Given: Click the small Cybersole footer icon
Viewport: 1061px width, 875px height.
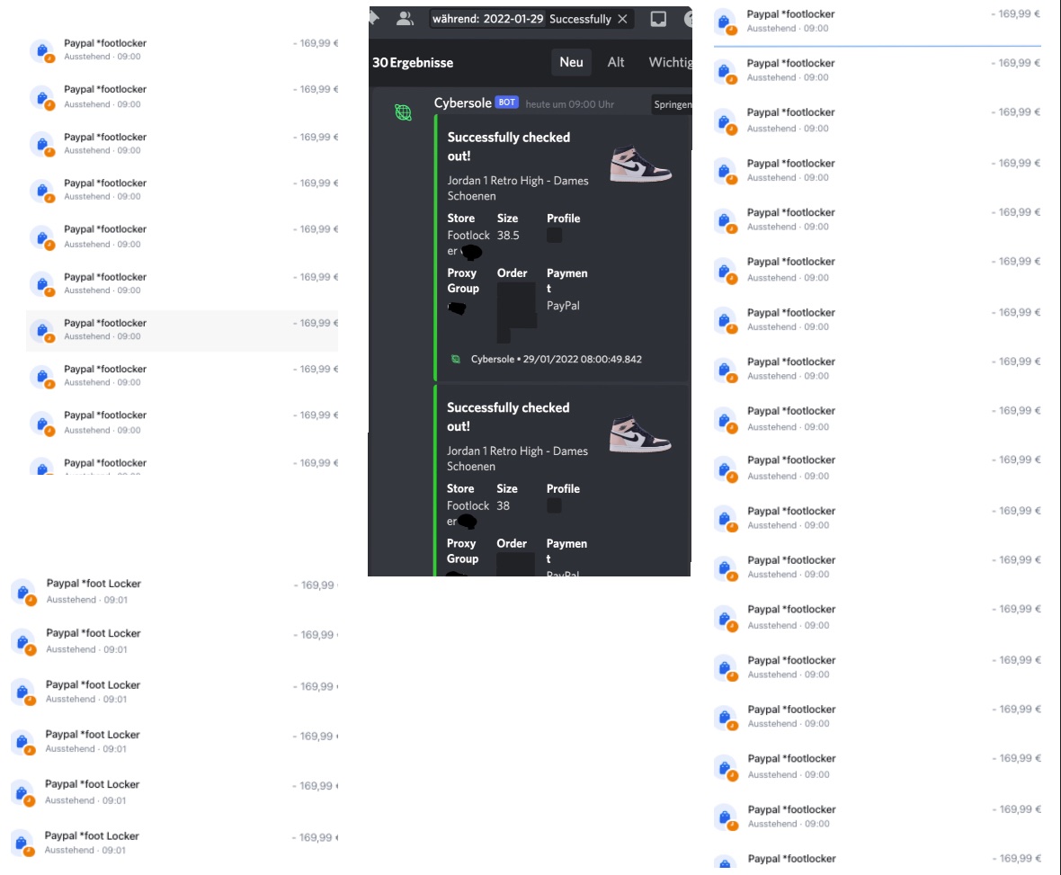Looking at the screenshot, I should (x=455, y=360).
